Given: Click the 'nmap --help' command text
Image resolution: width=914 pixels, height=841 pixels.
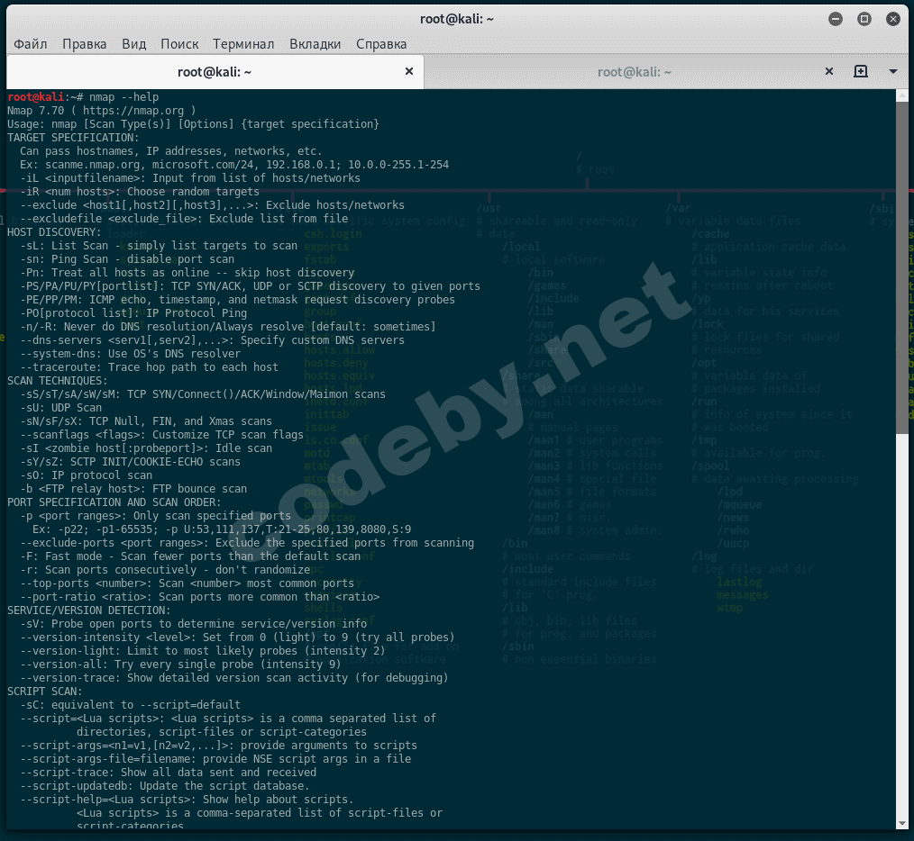Looking at the screenshot, I should 124,96.
